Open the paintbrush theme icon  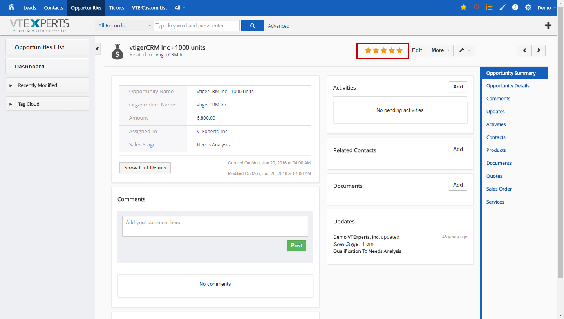click(x=503, y=7)
